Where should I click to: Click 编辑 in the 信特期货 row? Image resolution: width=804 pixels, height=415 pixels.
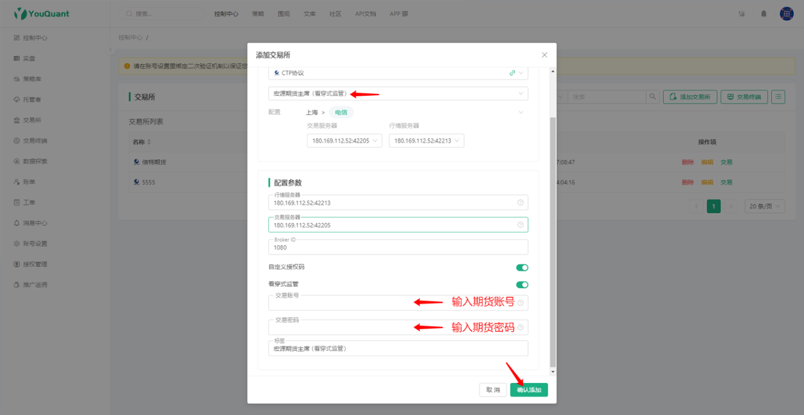(707, 162)
